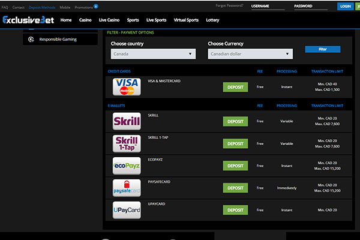This screenshot has height=240, width=360.
Task: Open the Live Sports menu item
Action: point(157,20)
